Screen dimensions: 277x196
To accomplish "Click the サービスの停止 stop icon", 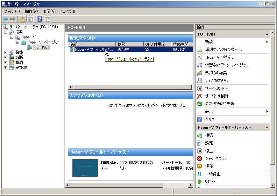I will (x=199, y=88).
